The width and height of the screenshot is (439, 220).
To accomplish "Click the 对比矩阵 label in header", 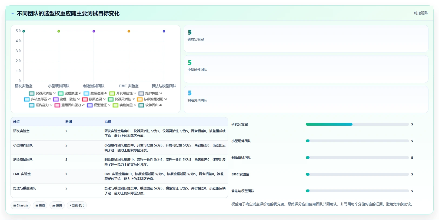I will tap(421, 13).
